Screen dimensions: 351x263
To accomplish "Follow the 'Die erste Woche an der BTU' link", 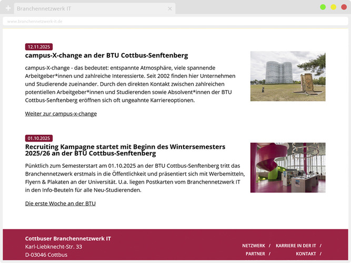I will pyautogui.click(x=61, y=204).
